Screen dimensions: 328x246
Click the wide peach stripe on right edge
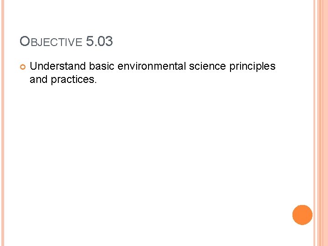click(324, 123)
